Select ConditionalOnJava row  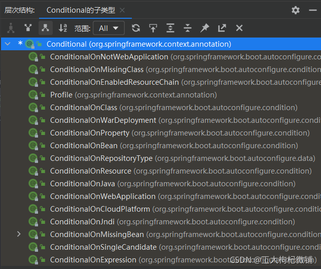coord(161,184)
